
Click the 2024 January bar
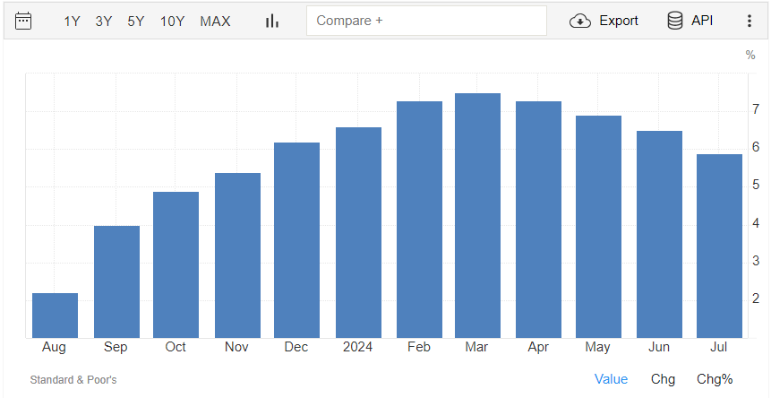(x=359, y=233)
